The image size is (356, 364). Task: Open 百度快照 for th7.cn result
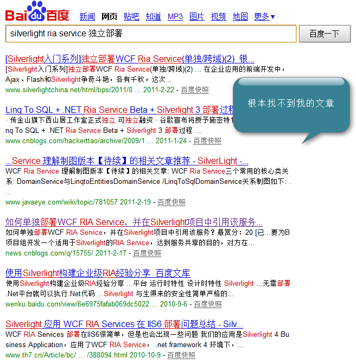click(181, 355)
